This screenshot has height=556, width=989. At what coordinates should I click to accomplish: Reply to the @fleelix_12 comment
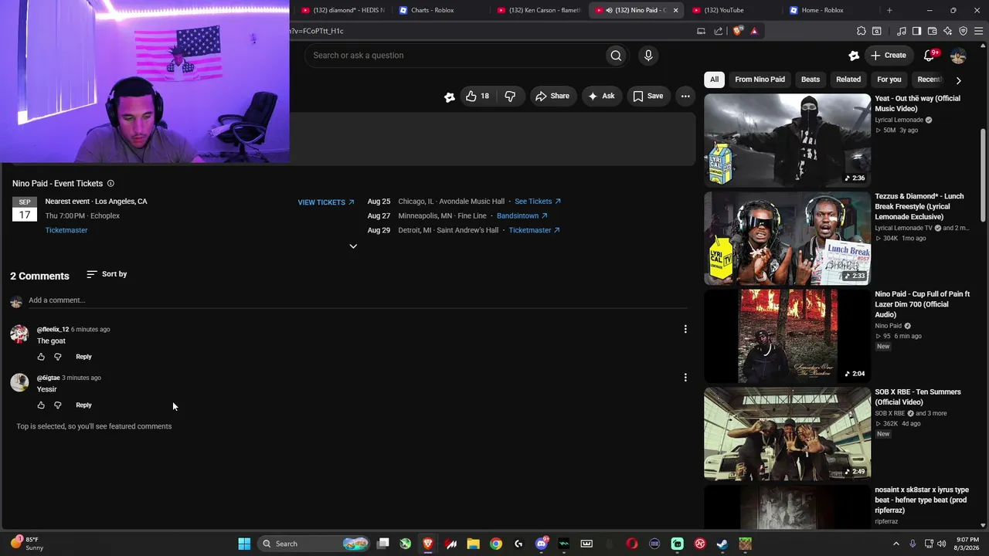83,357
